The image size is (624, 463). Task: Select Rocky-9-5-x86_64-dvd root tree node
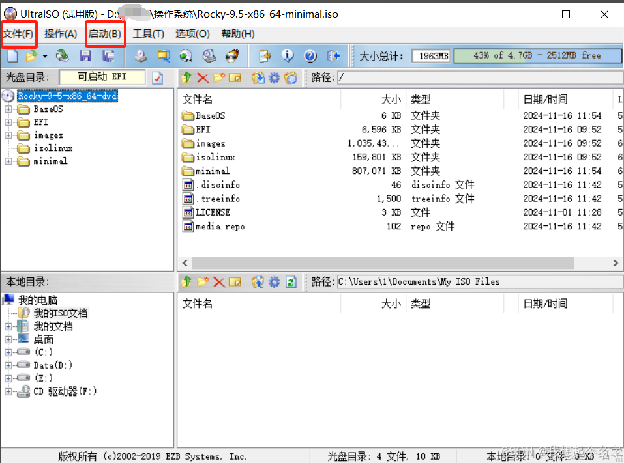pyautogui.click(x=67, y=96)
